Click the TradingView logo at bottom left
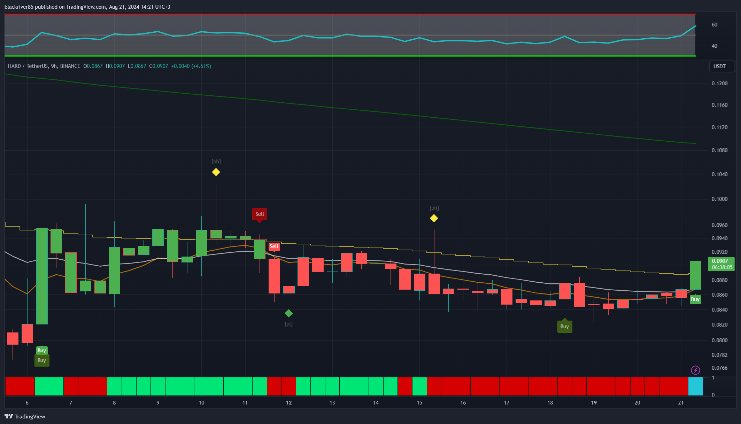 point(25,416)
